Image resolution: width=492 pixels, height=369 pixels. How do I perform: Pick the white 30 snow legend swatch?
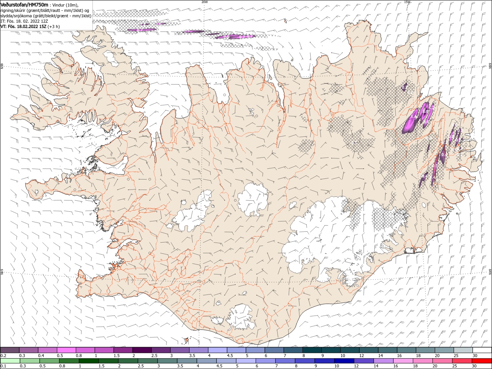pyautogui.click(x=482, y=350)
